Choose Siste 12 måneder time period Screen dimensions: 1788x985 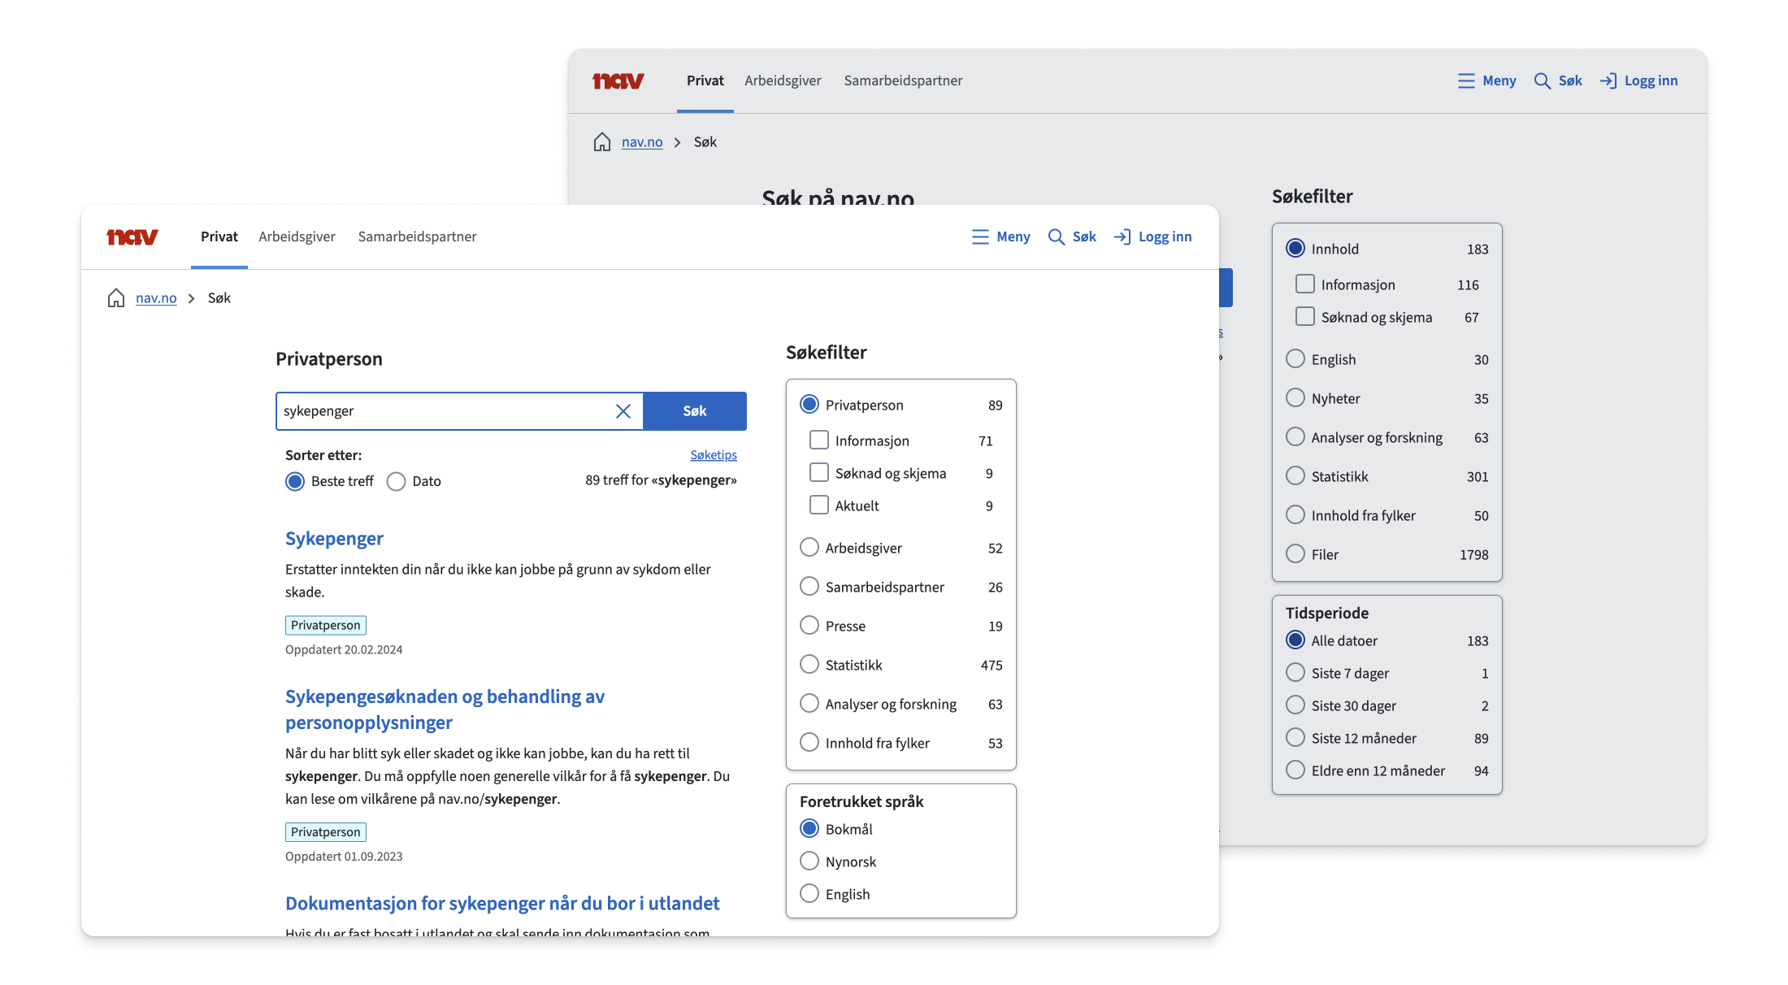pyautogui.click(x=1295, y=738)
